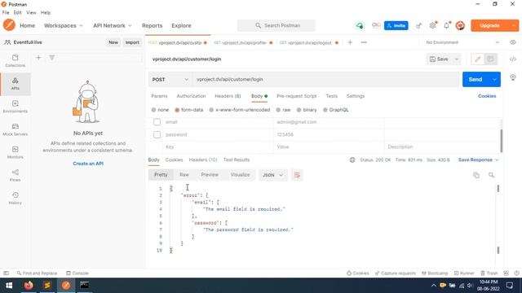The height and width of the screenshot is (293, 522).
Task: Click the New button
Action: 113,42
